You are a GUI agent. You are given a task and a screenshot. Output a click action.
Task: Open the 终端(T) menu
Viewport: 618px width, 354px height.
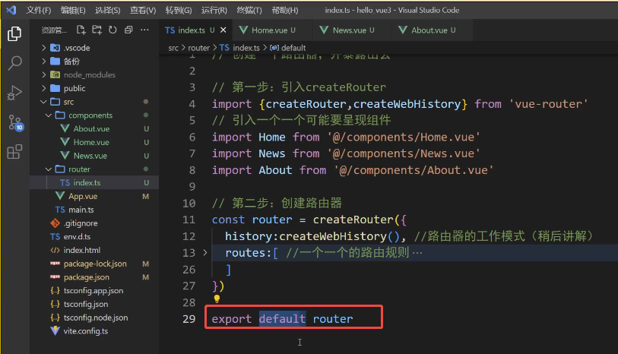(249, 10)
